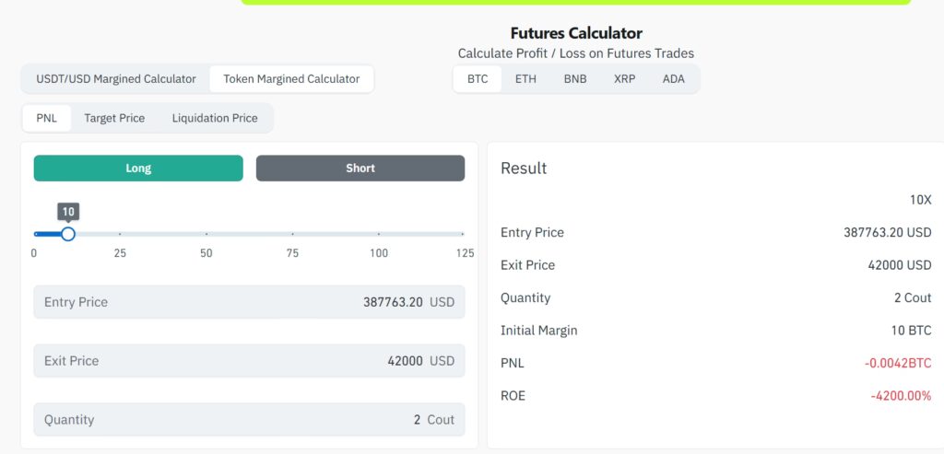This screenshot has height=454, width=944.
Task: Click the Entry Price input field
Action: coord(249,302)
